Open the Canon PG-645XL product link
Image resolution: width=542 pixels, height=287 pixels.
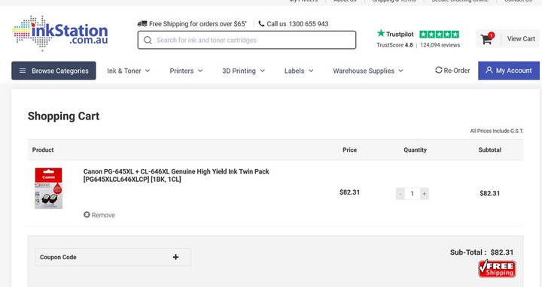click(176, 175)
